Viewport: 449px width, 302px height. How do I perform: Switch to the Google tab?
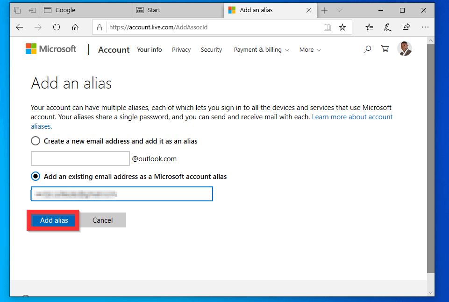pos(65,10)
